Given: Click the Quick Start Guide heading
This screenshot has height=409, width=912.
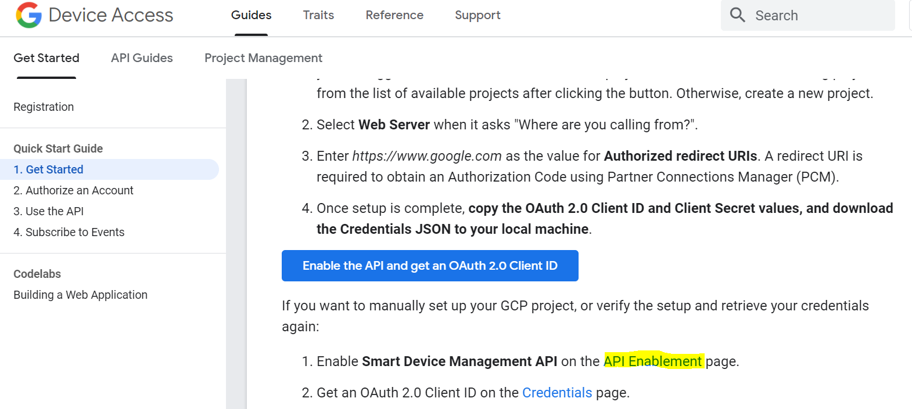Looking at the screenshot, I should pyautogui.click(x=58, y=149).
